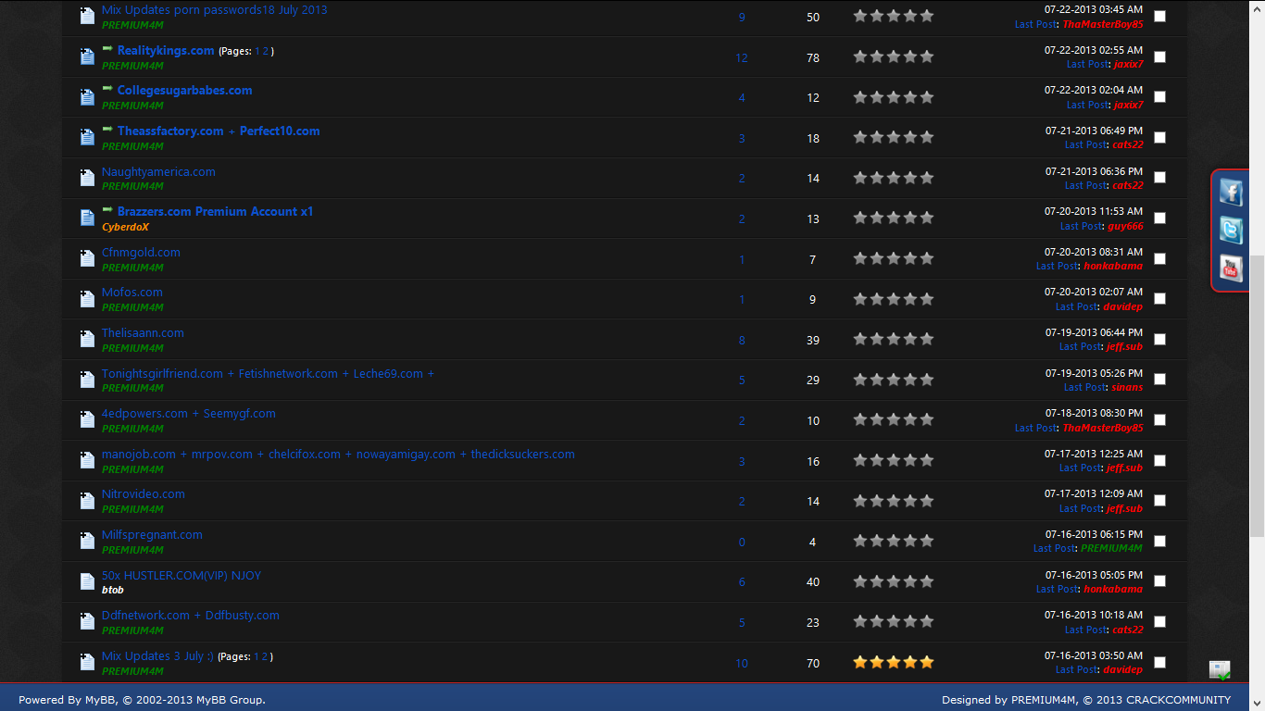Click thread document icon in 50x HUSTLER.COM row
The height and width of the screenshot is (711, 1265).
coord(87,581)
